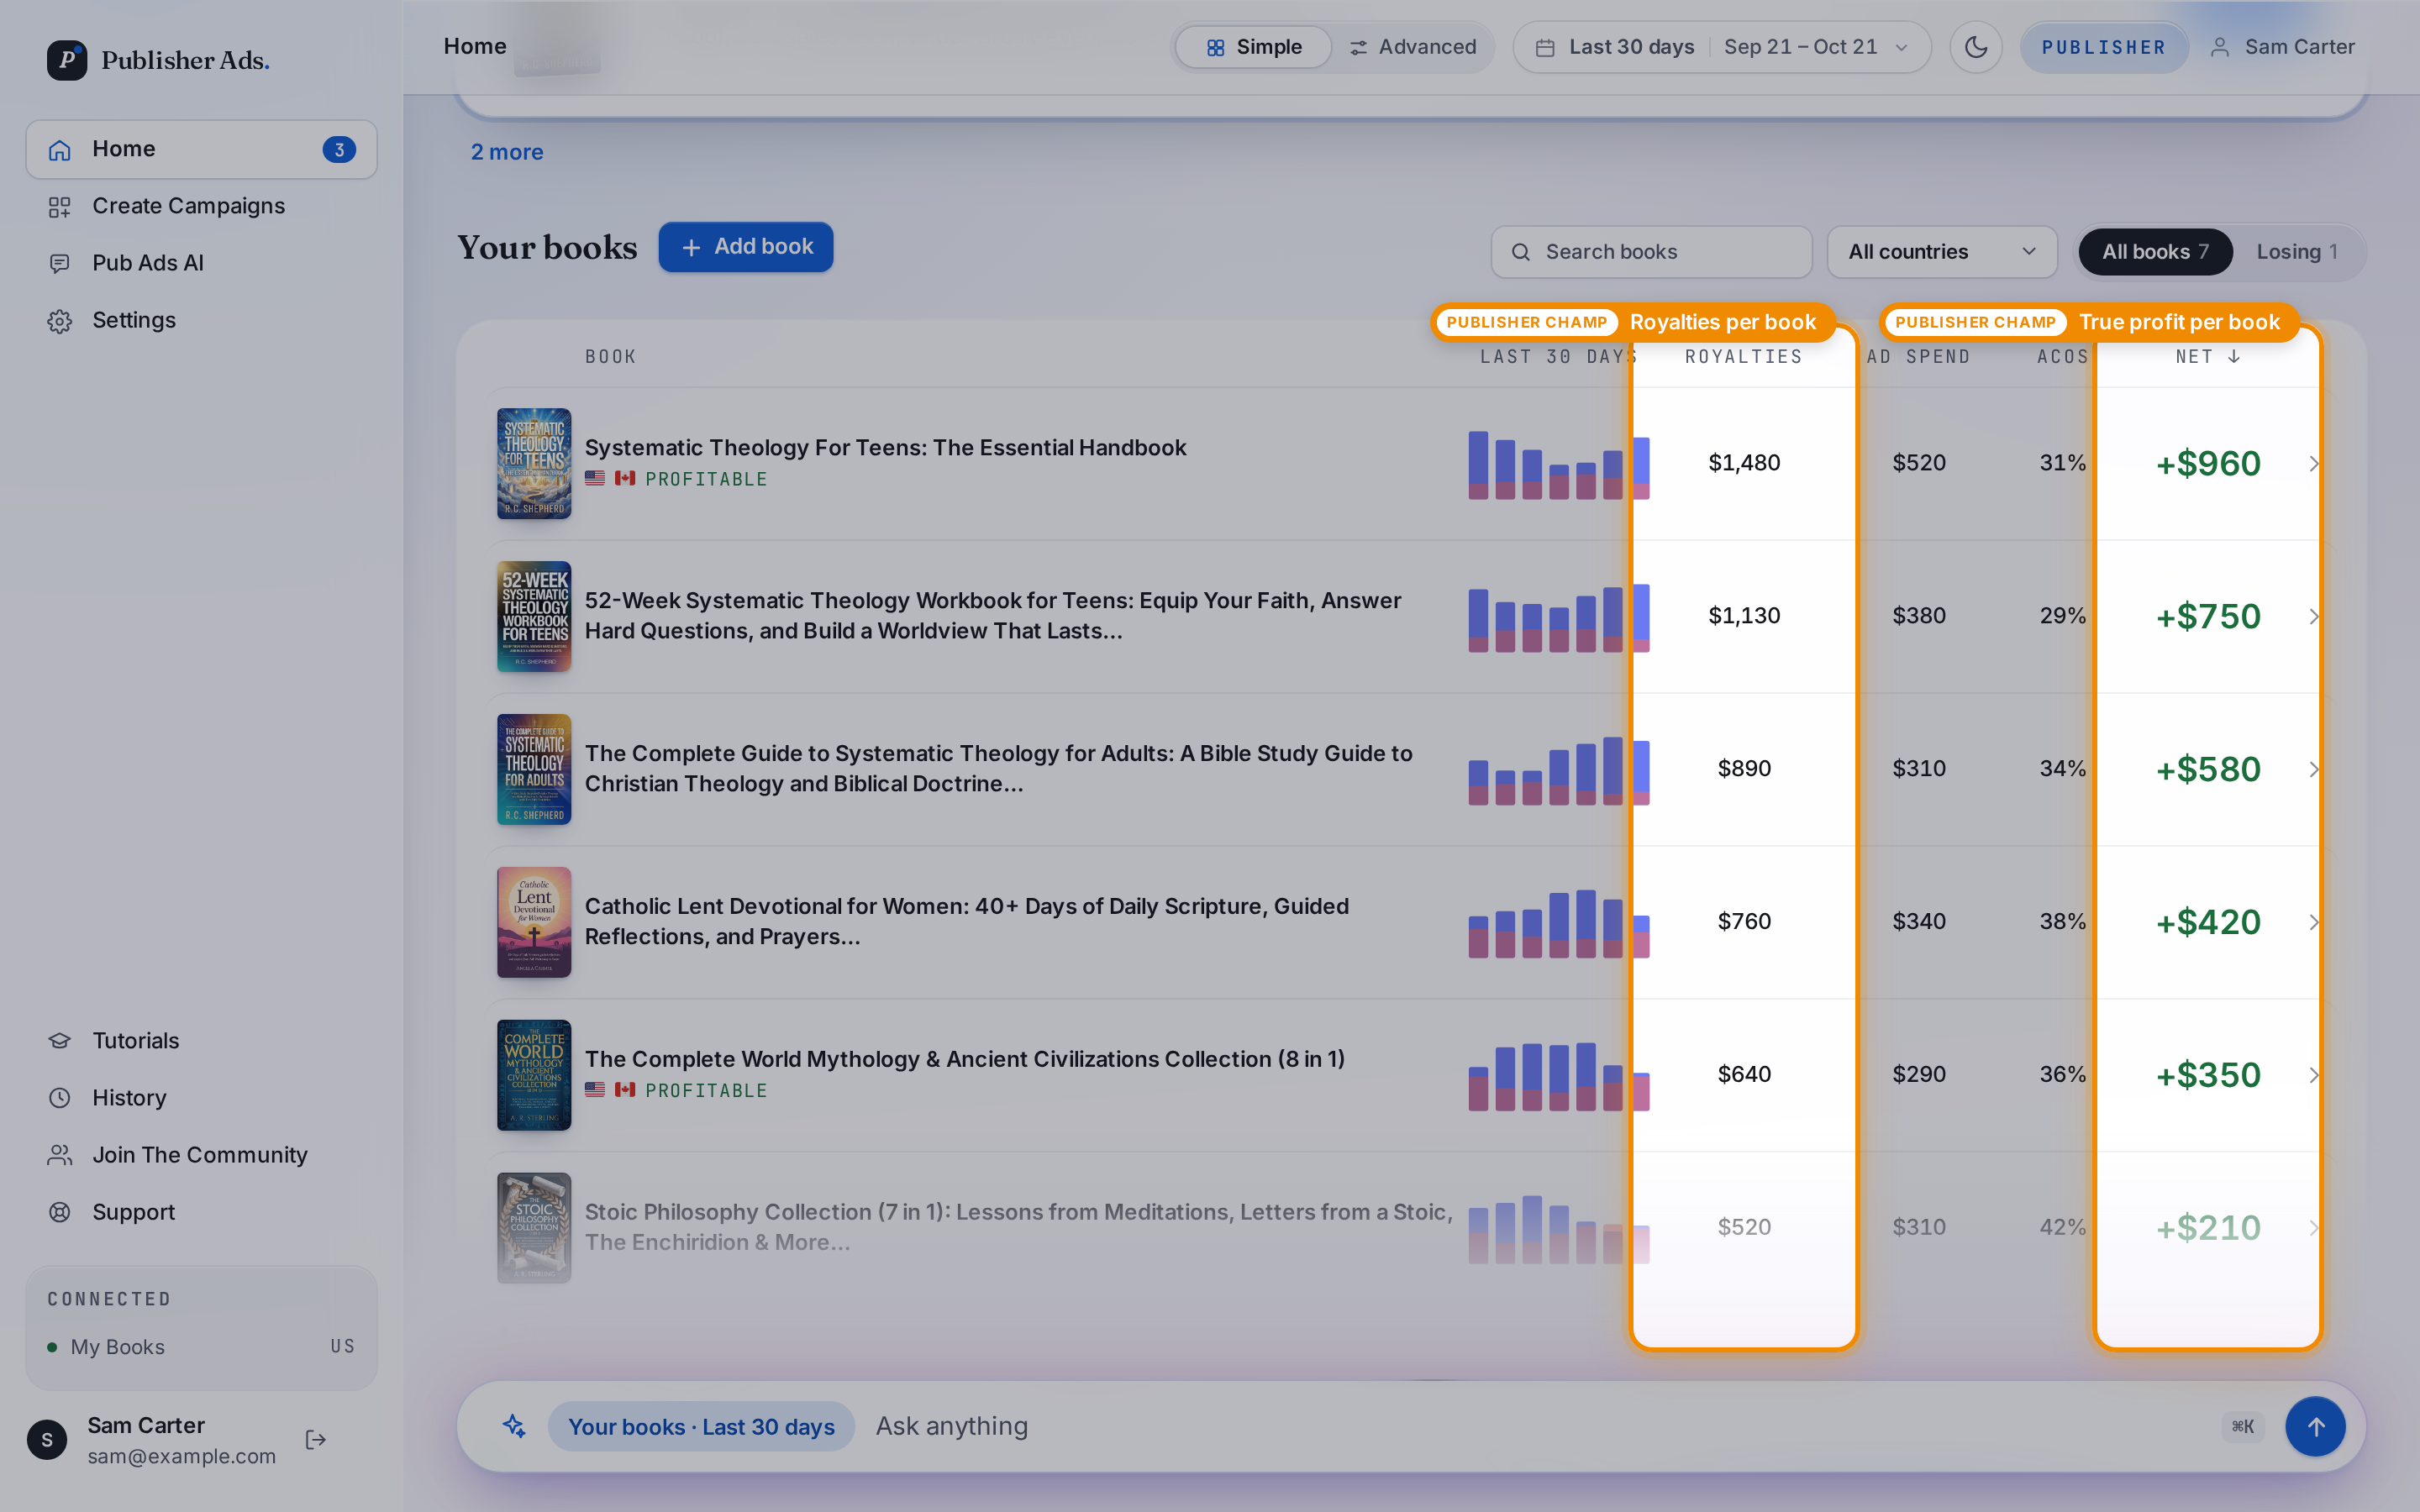Click the ROYALTIES column header

pos(1744,357)
